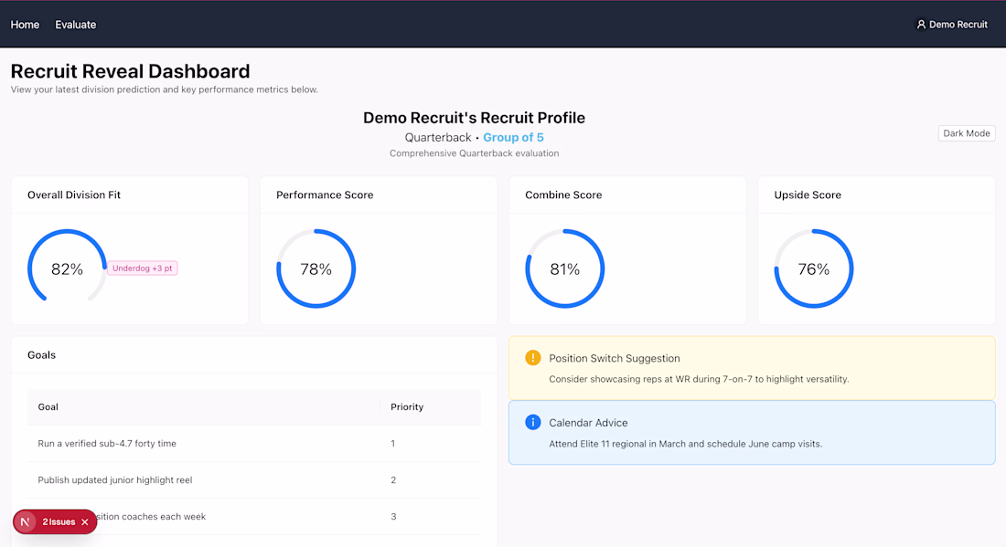Click the Underdog +3 pt tag

coord(143,268)
